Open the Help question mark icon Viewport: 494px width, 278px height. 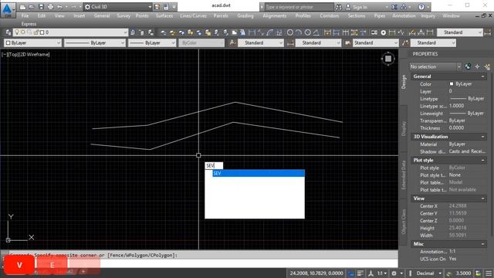point(421,7)
